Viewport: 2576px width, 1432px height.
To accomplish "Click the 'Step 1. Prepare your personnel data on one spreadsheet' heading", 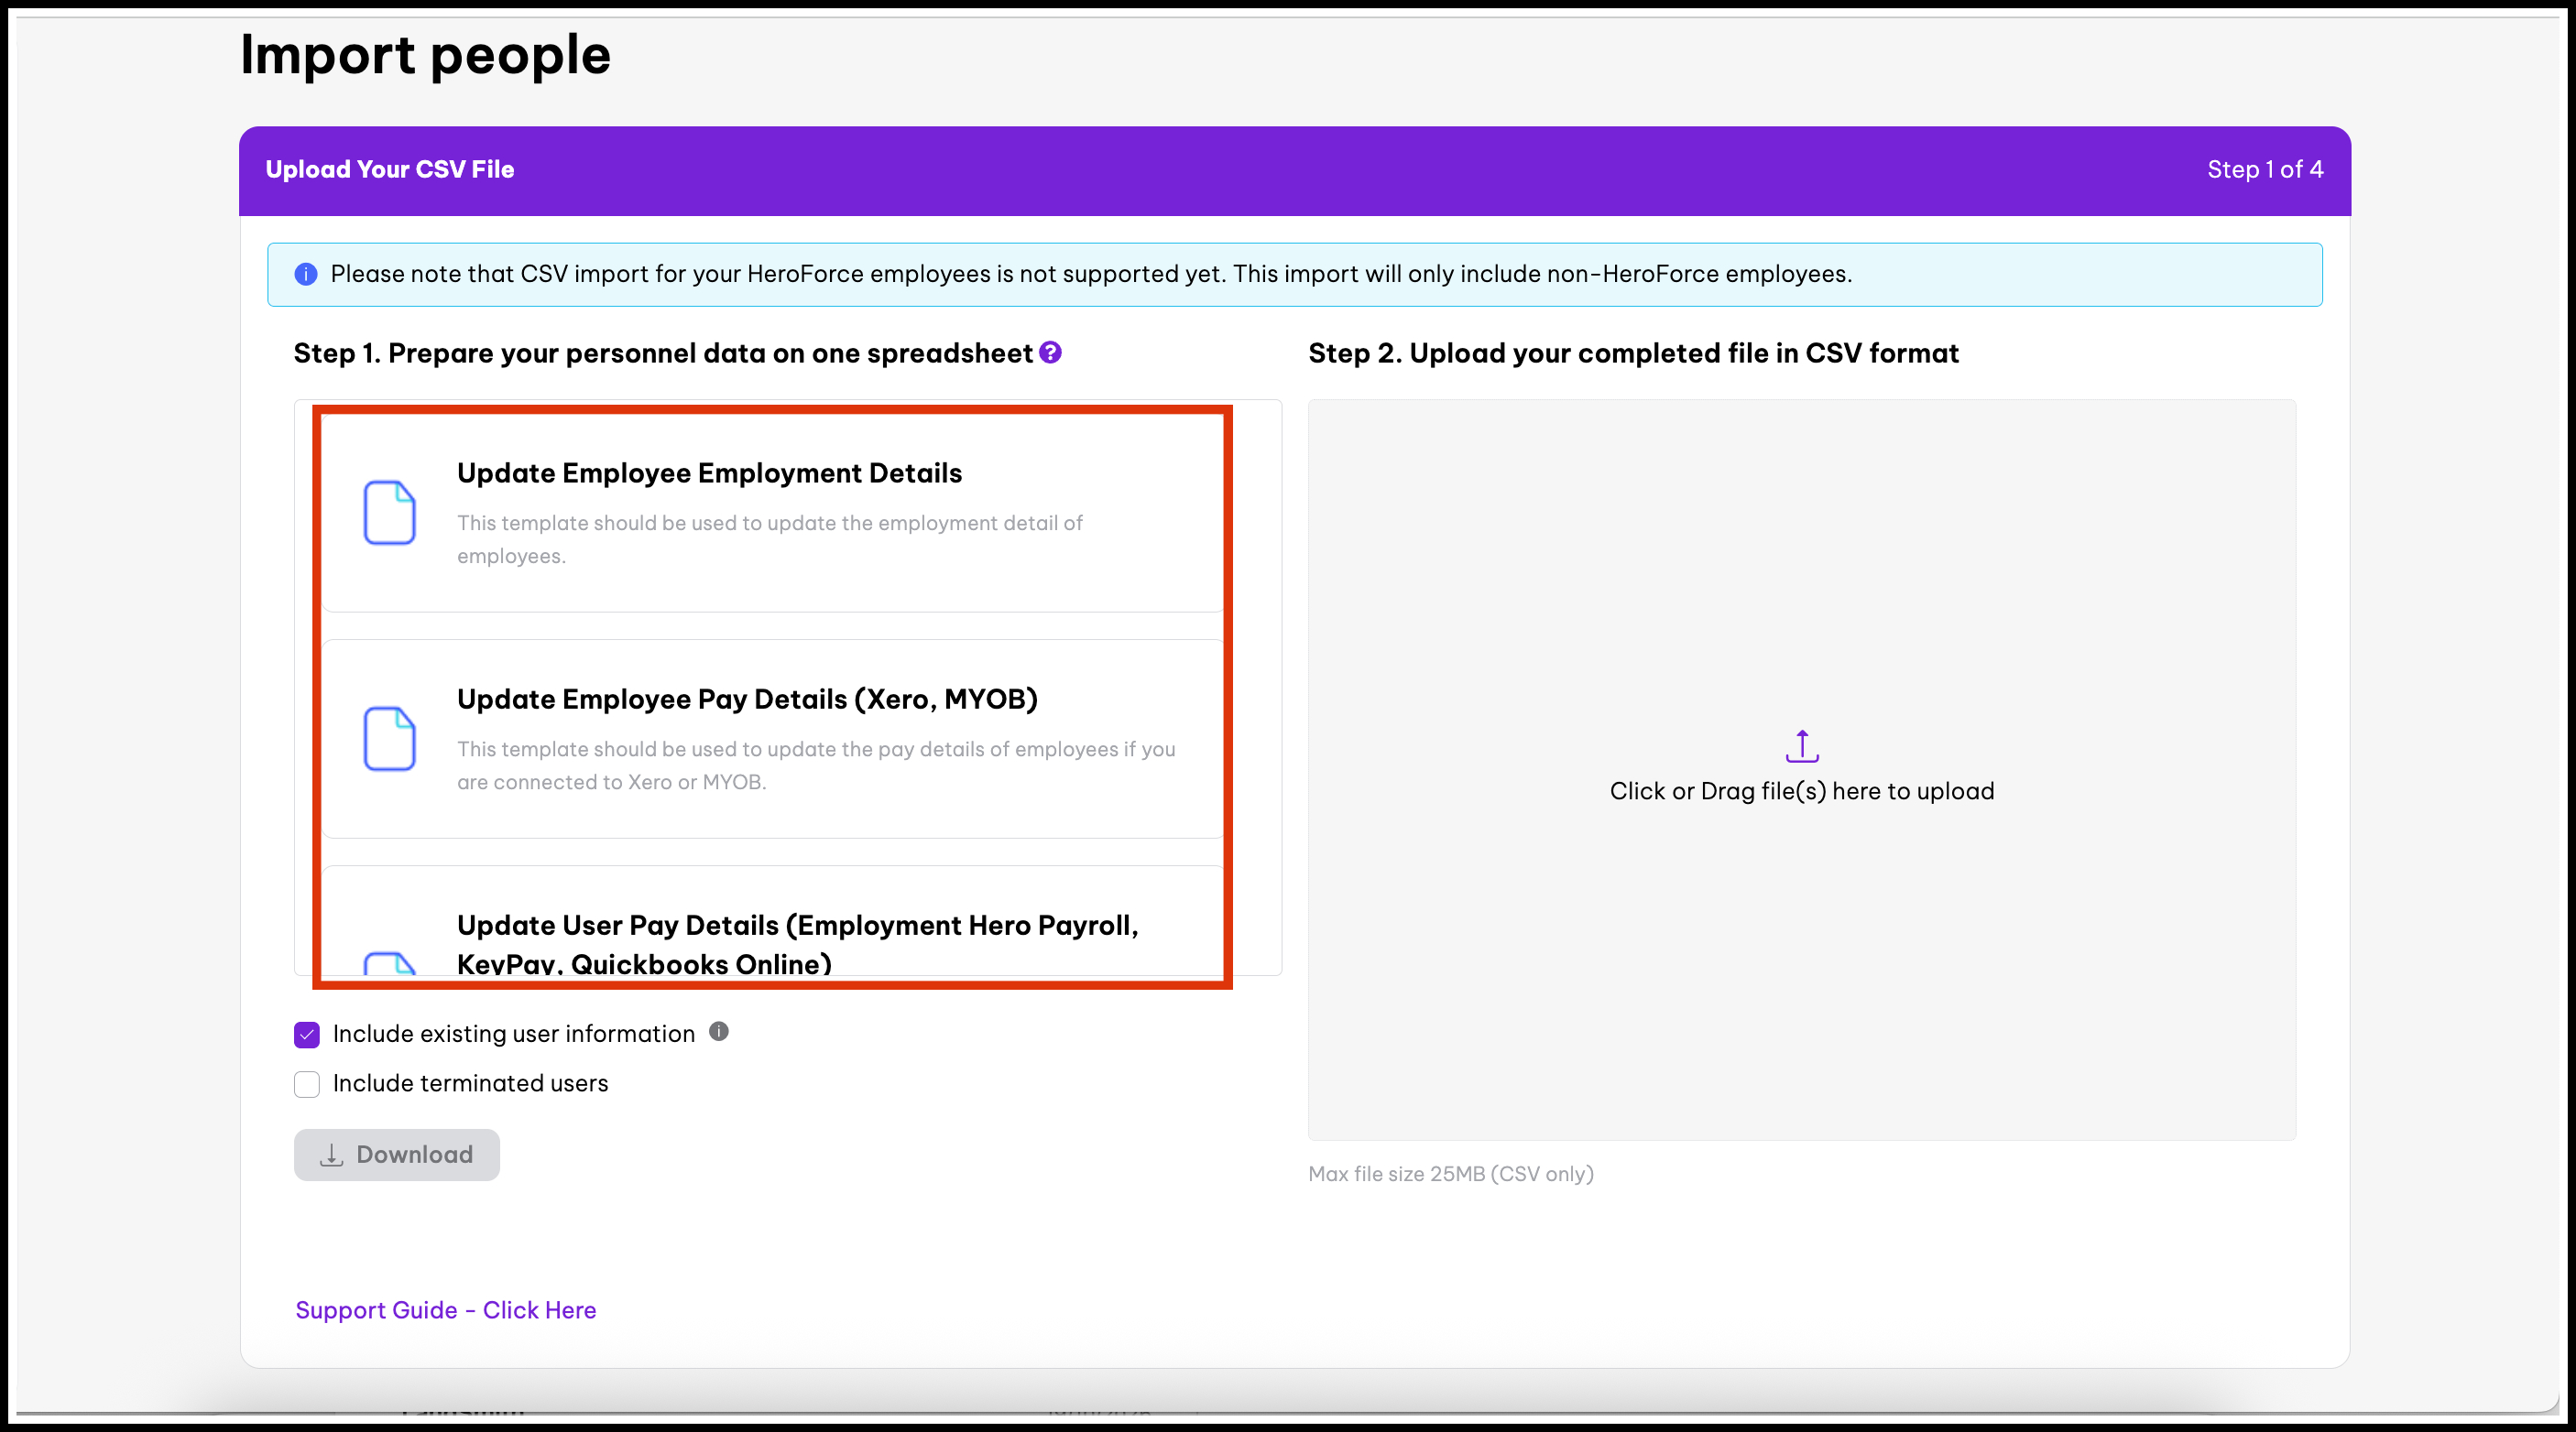I will pos(663,353).
